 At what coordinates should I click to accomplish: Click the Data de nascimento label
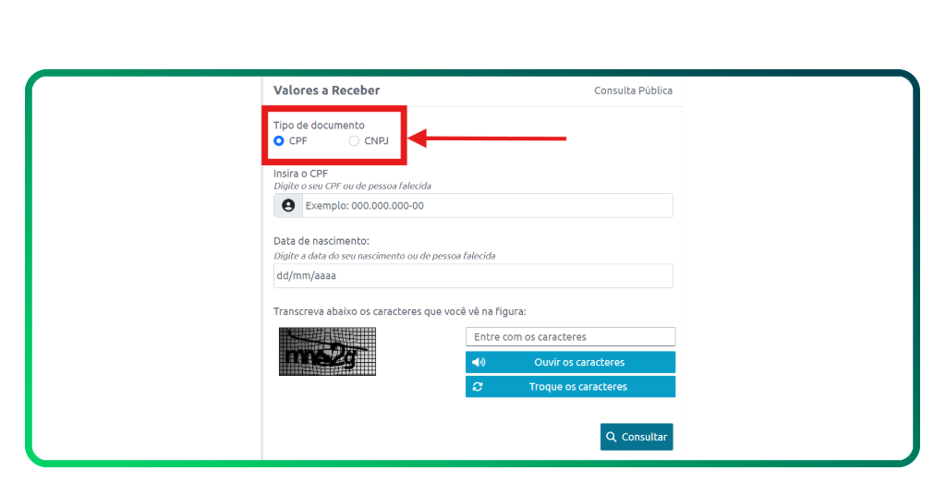click(321, 241)
